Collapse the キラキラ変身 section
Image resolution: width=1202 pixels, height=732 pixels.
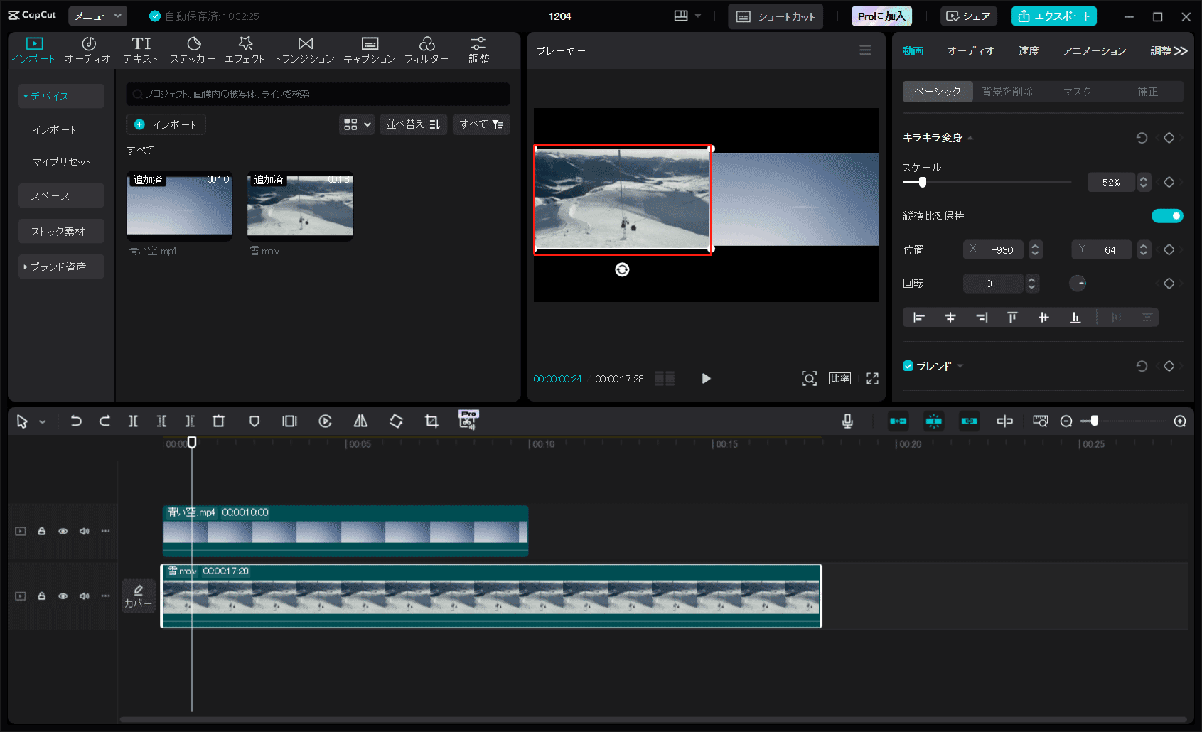pyautogui.click(x=970, y=137)
